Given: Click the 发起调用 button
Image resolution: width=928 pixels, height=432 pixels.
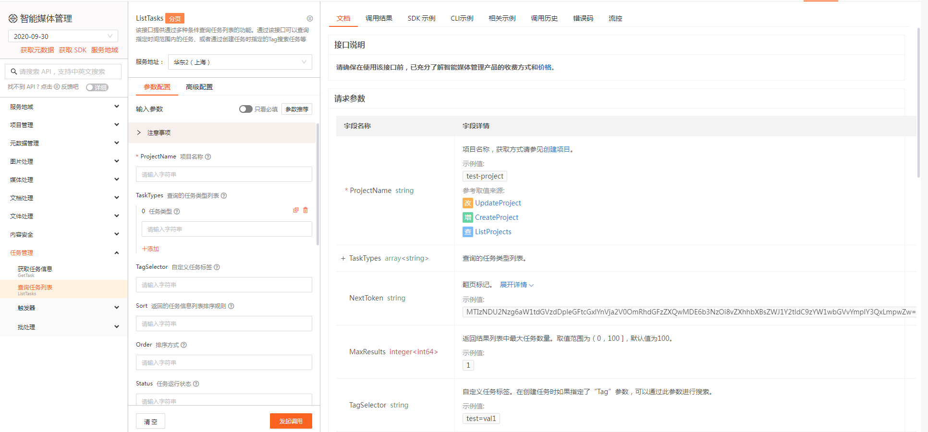Looking at the screenshot, I should (x=291, y=421).
